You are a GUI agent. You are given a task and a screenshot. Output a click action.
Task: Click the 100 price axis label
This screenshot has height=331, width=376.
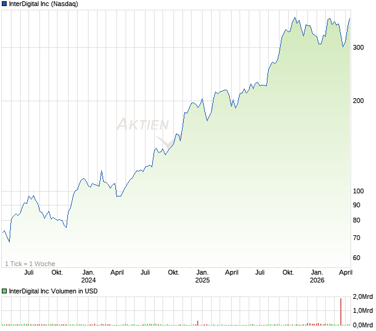pos(358,191)
